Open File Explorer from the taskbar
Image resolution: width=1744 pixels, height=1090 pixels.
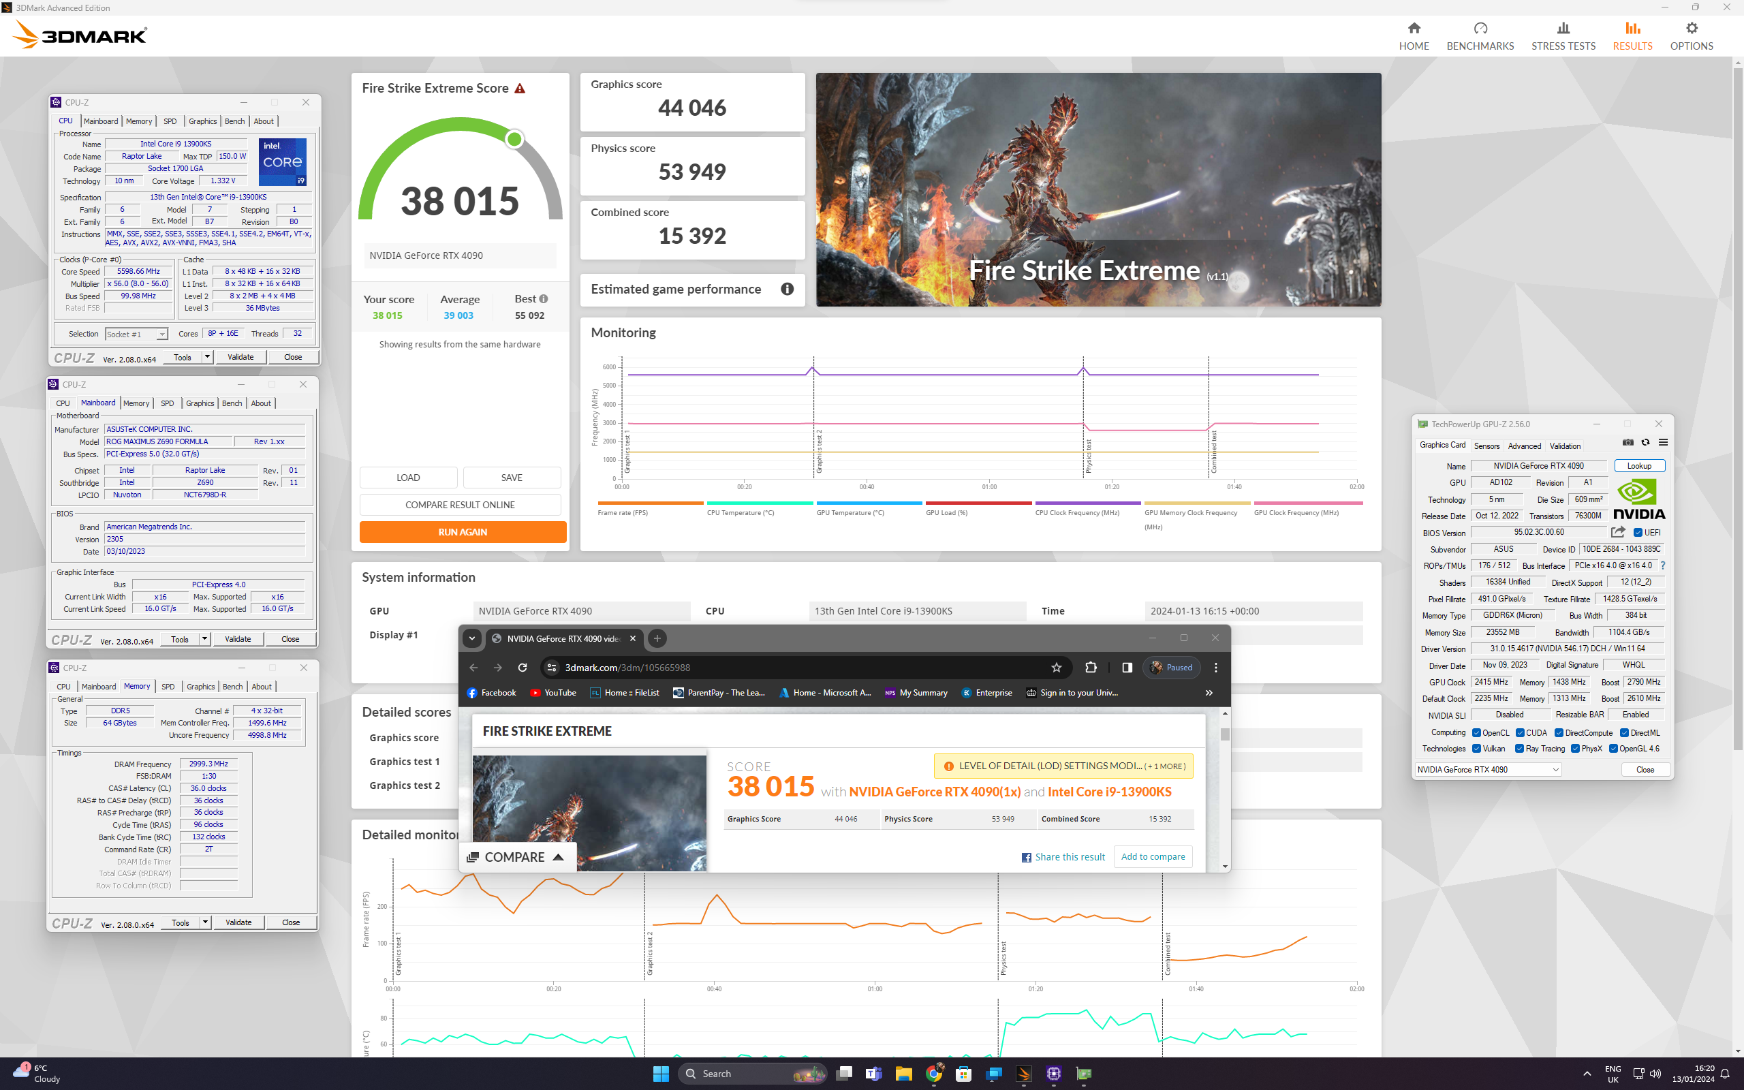(x=904, y=1074)
